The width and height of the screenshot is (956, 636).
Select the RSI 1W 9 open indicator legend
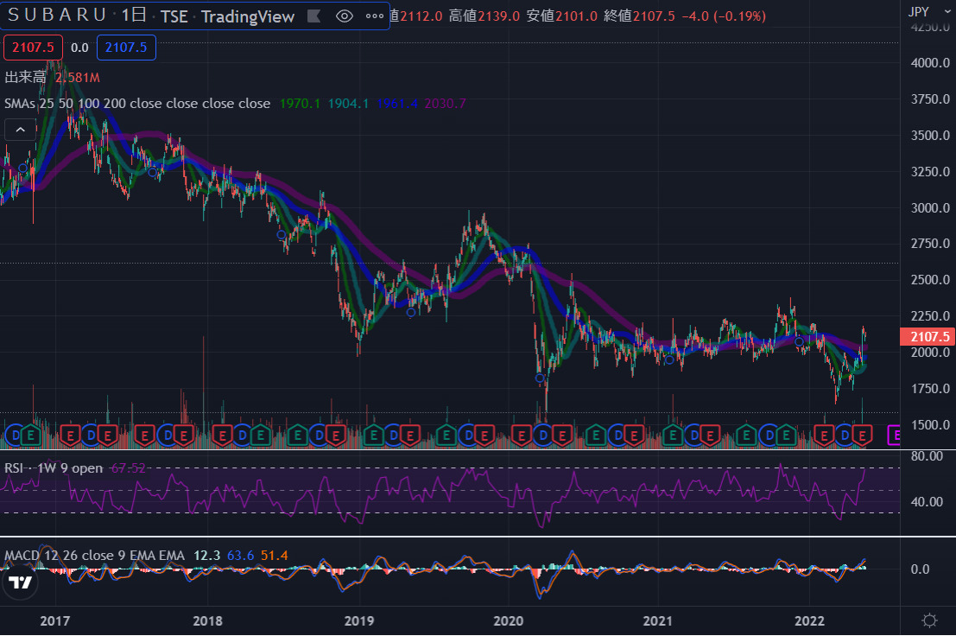tap(54, 467)
